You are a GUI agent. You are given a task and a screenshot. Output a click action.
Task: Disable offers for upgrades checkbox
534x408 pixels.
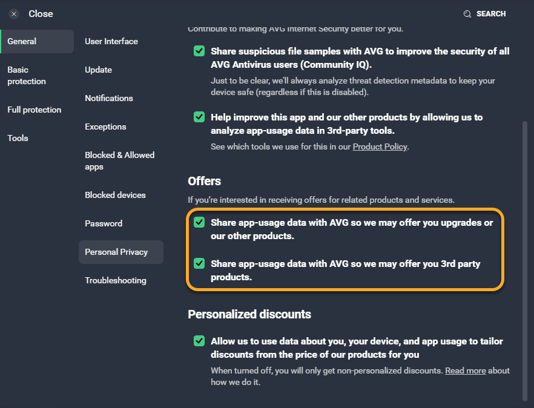click(199, 222)
